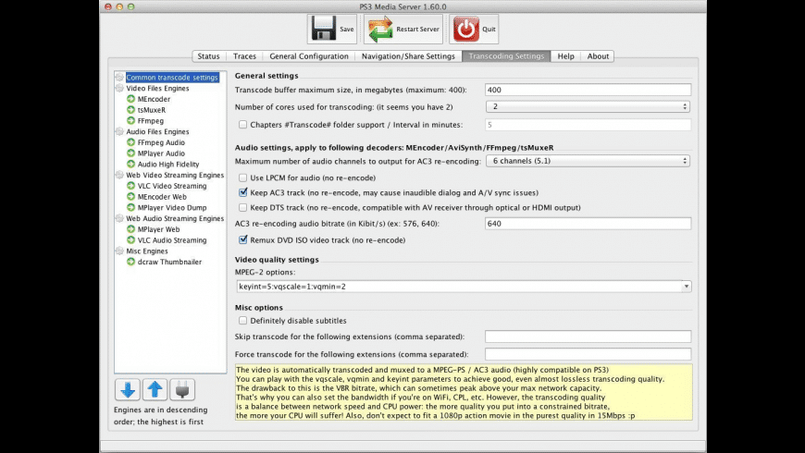
Task: Click the Save floppy disk icon
Action: 323,29
